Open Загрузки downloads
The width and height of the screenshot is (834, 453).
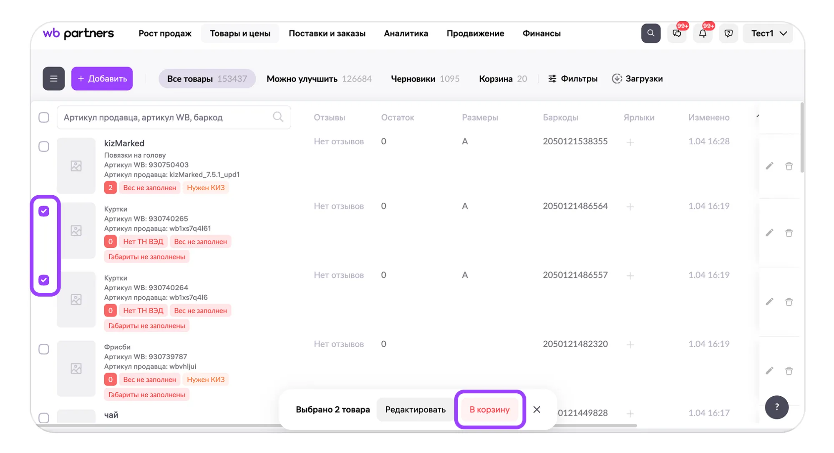pyautogui.click(x=637, y=78)
